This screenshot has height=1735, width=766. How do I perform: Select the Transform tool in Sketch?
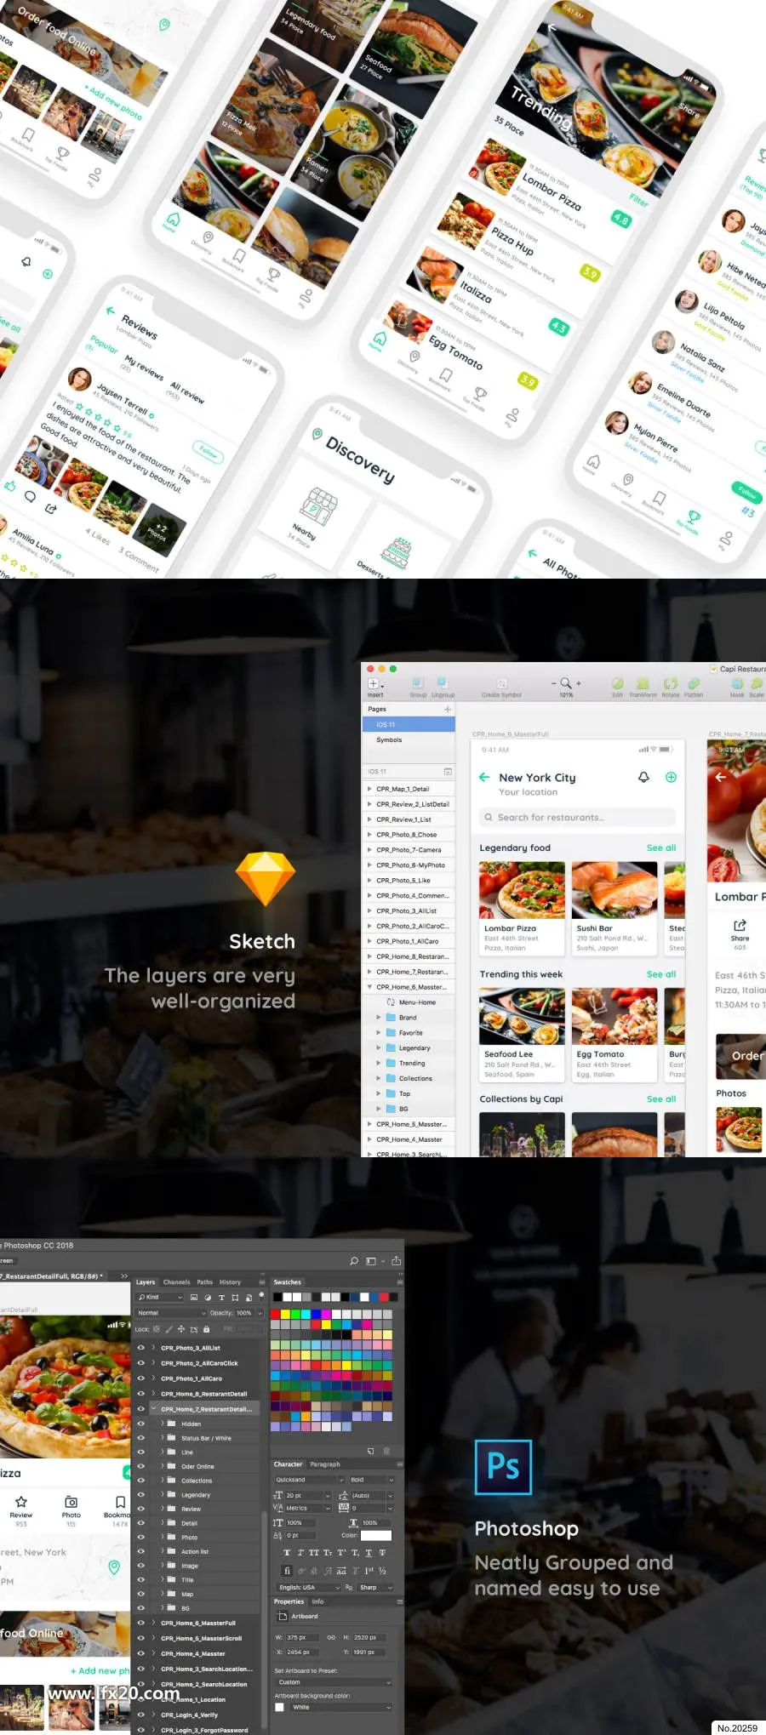click(643, 683)
